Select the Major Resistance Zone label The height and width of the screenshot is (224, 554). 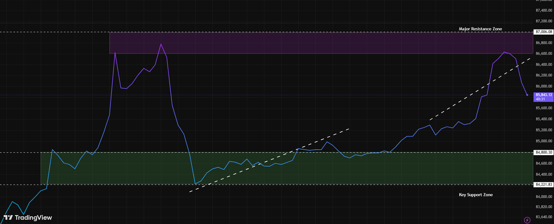(x=480, y=29)
